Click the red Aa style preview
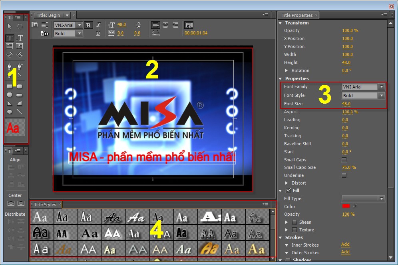 [x=15, y=128]
